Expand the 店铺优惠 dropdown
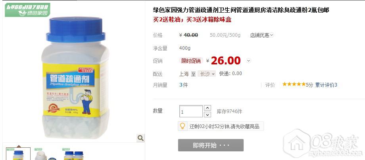365x160 pixels. click(x=262, y=35)
